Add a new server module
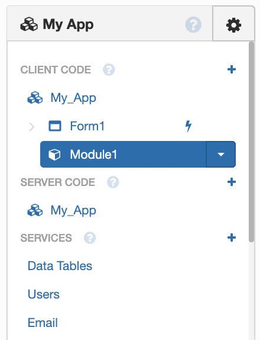 pos(232,182)
